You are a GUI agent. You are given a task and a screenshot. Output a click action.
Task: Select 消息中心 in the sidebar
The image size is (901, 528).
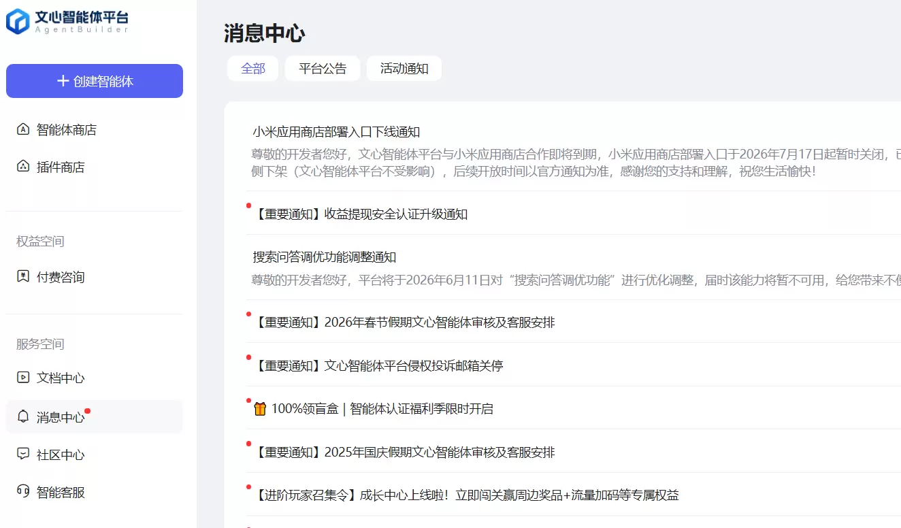click(95, 416)
